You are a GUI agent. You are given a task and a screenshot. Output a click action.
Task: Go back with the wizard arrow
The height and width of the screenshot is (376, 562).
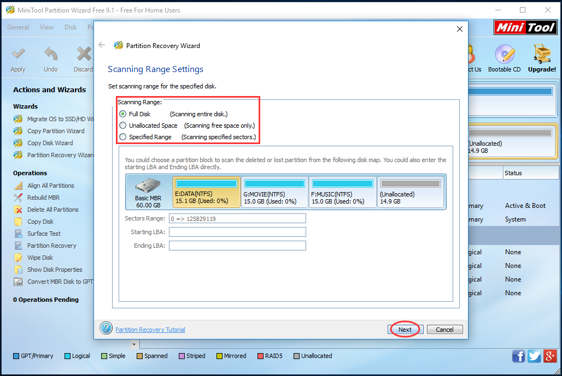tap(102, 45)
